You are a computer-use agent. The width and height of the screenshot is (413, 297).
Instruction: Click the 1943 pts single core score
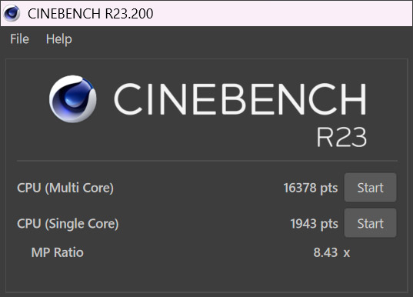tap(314, 224)
